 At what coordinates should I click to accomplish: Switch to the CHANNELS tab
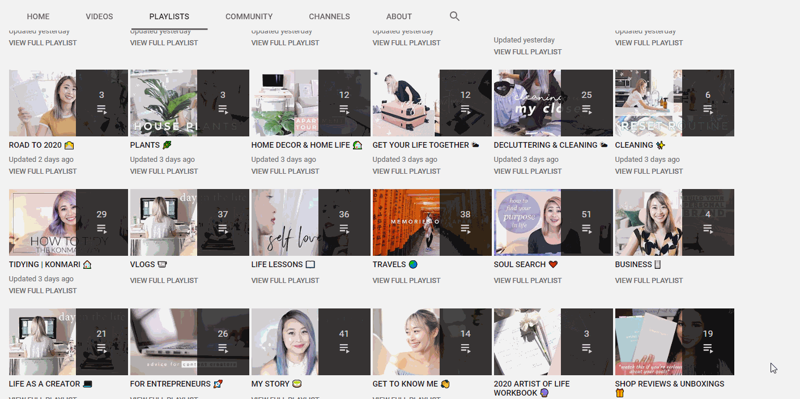[x=329, y=16]
